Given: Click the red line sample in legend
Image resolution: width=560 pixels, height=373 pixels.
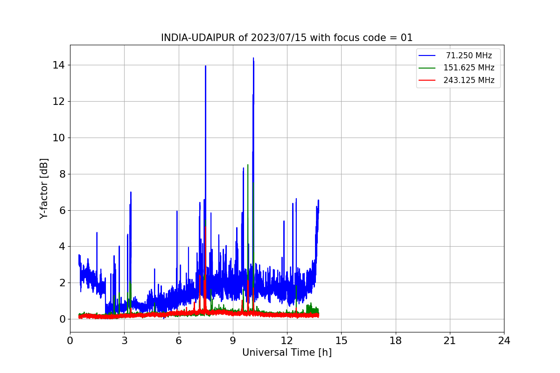Looking at the screenshot, I should (427, 80).
